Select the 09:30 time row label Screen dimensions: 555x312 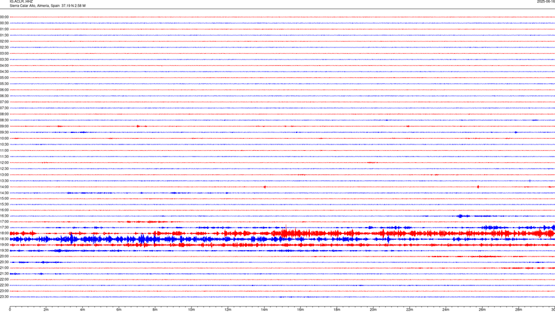(x=4, y=132)
